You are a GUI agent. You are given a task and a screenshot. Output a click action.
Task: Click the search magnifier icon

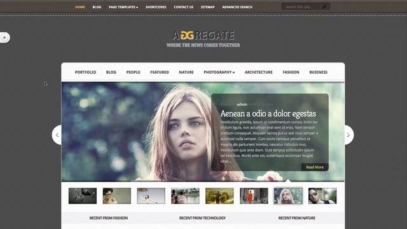[x=324, y=7]
